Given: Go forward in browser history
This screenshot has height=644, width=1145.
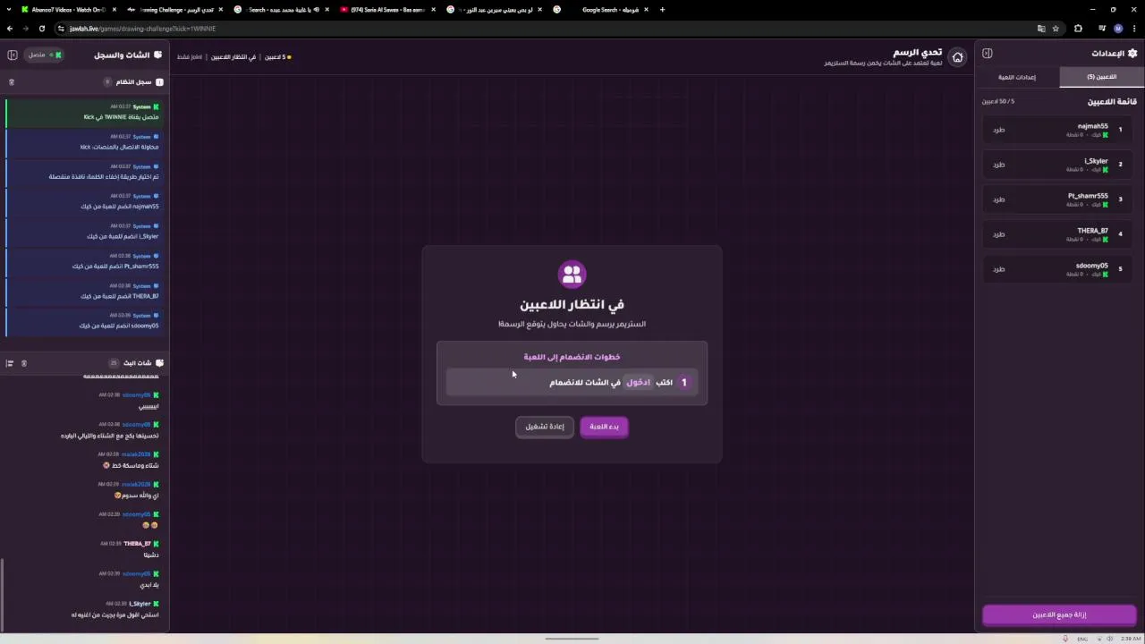Looking at the screenshot, I should pos(25,29).
